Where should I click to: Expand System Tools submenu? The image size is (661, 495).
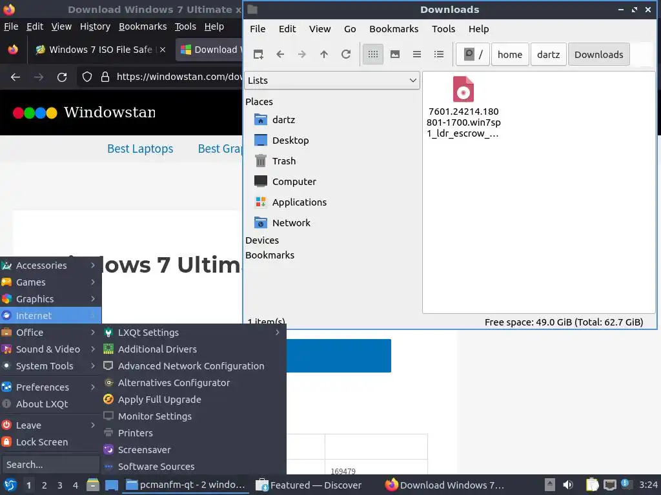pos(50,366)
